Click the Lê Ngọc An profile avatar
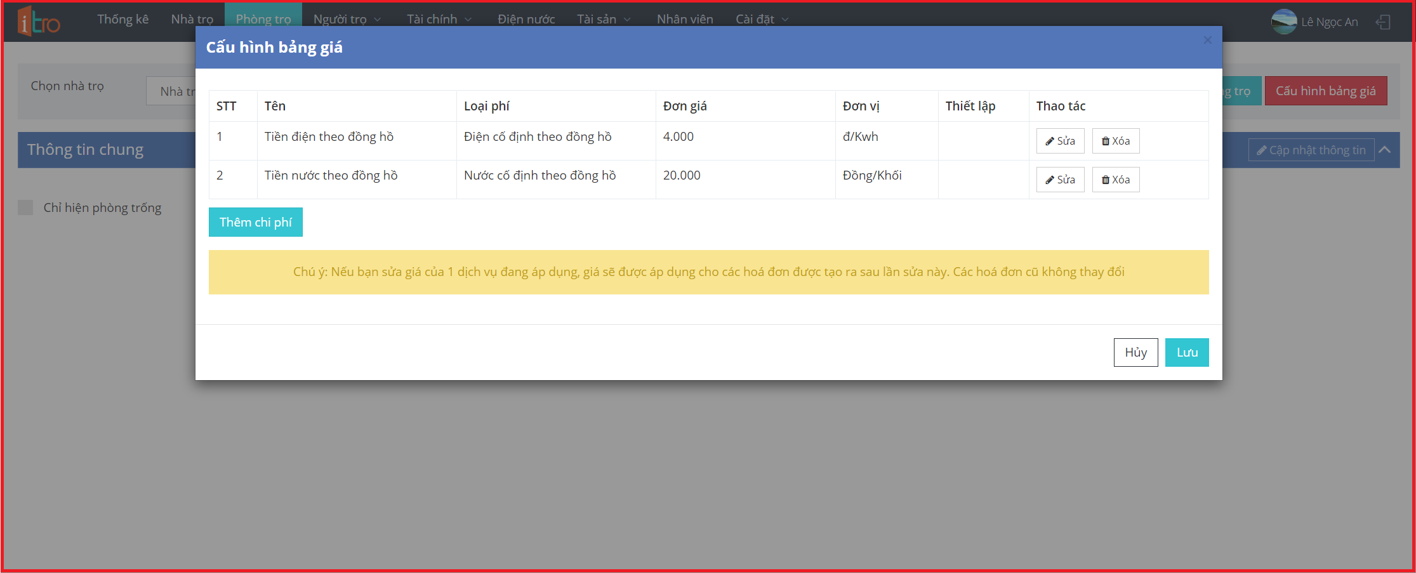The height and width of the screenshot is (573, 1416). tap(1283, 22)
